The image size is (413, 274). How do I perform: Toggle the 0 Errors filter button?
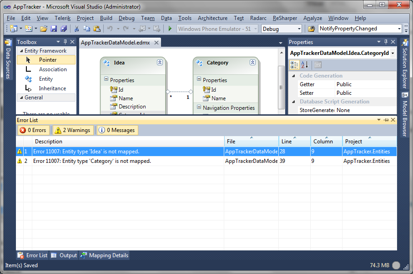pyautogui.click(x=34, y=130)
